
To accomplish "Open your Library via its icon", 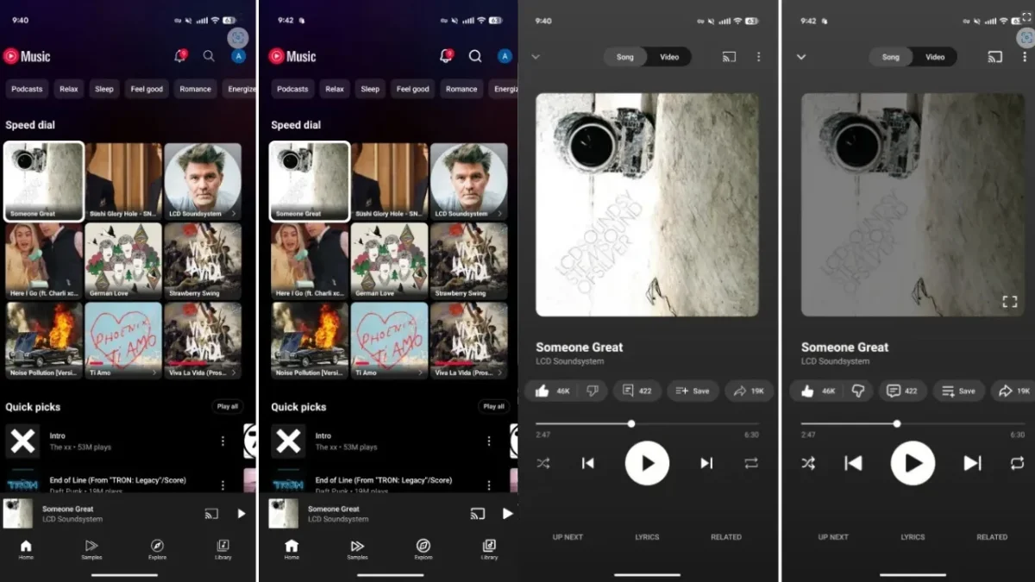I will (223, 546).
